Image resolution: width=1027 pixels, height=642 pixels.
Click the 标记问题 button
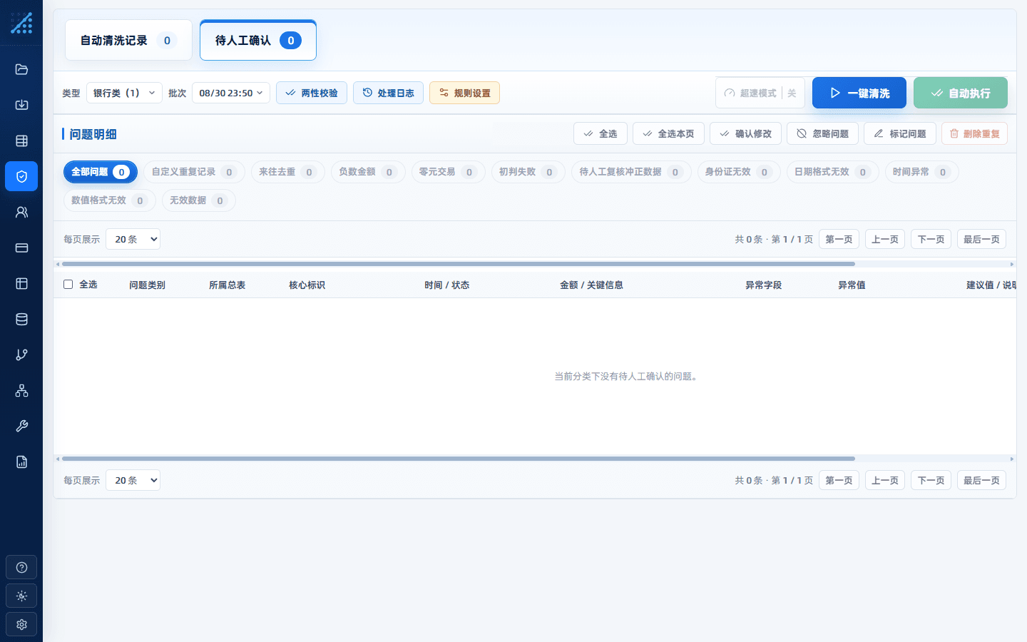point(899,133)
